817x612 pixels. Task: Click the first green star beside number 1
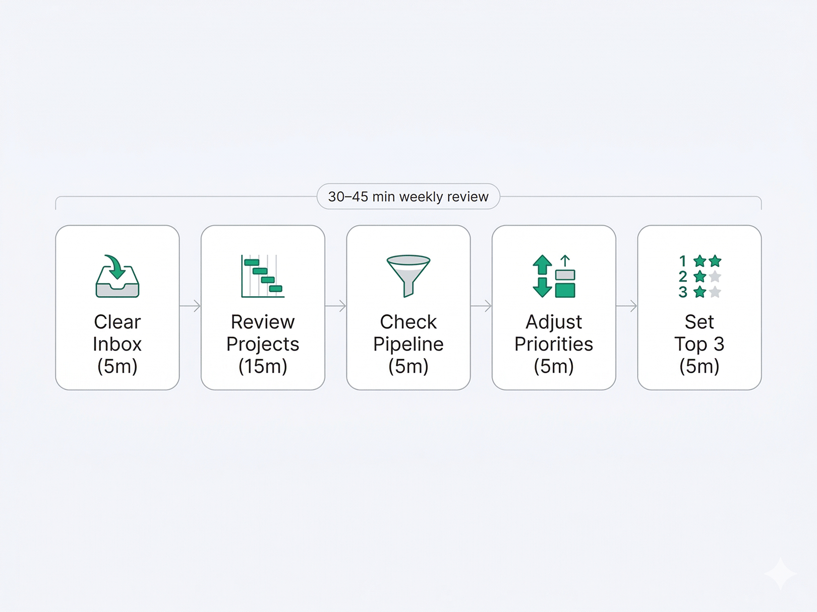(699, 261)
